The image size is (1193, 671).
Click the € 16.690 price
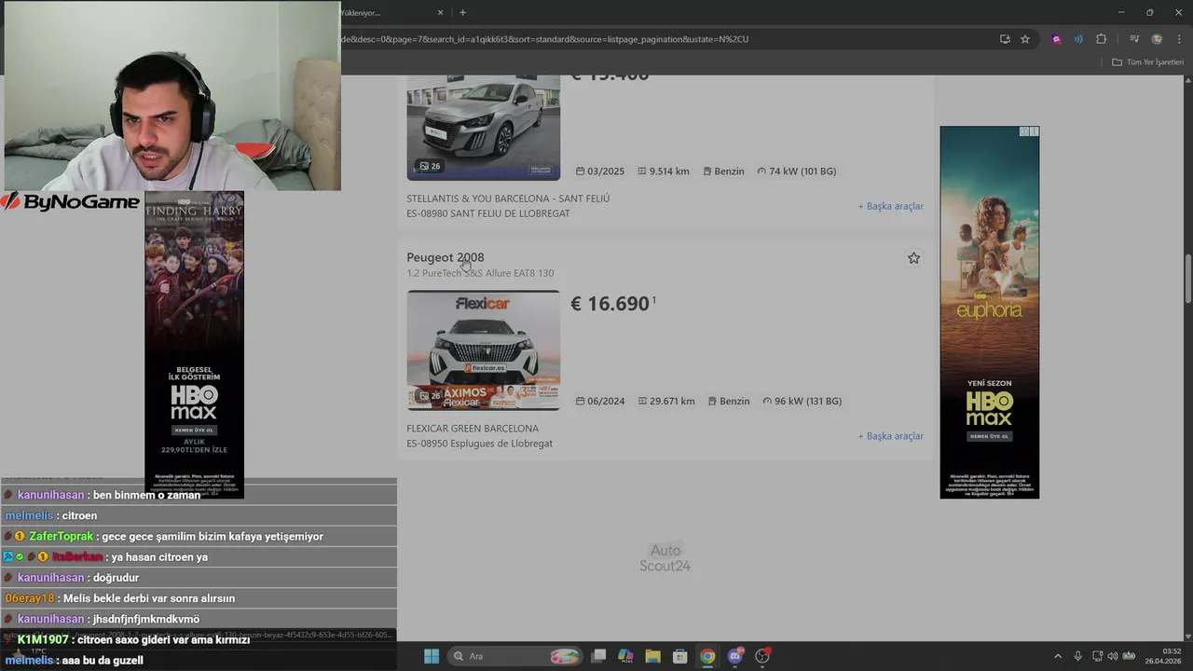610,304
